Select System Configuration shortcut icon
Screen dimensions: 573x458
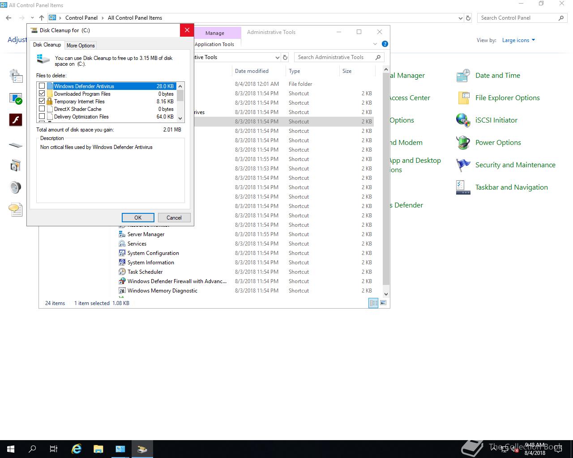coord(122,253)
